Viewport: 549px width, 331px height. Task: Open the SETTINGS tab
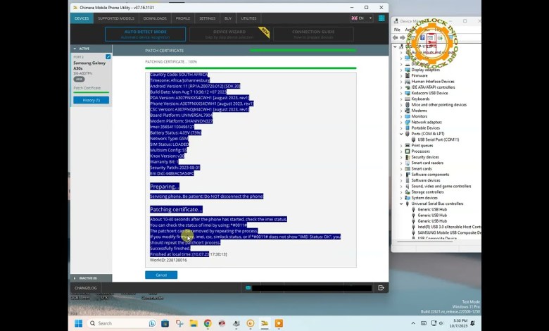(207, 18)
